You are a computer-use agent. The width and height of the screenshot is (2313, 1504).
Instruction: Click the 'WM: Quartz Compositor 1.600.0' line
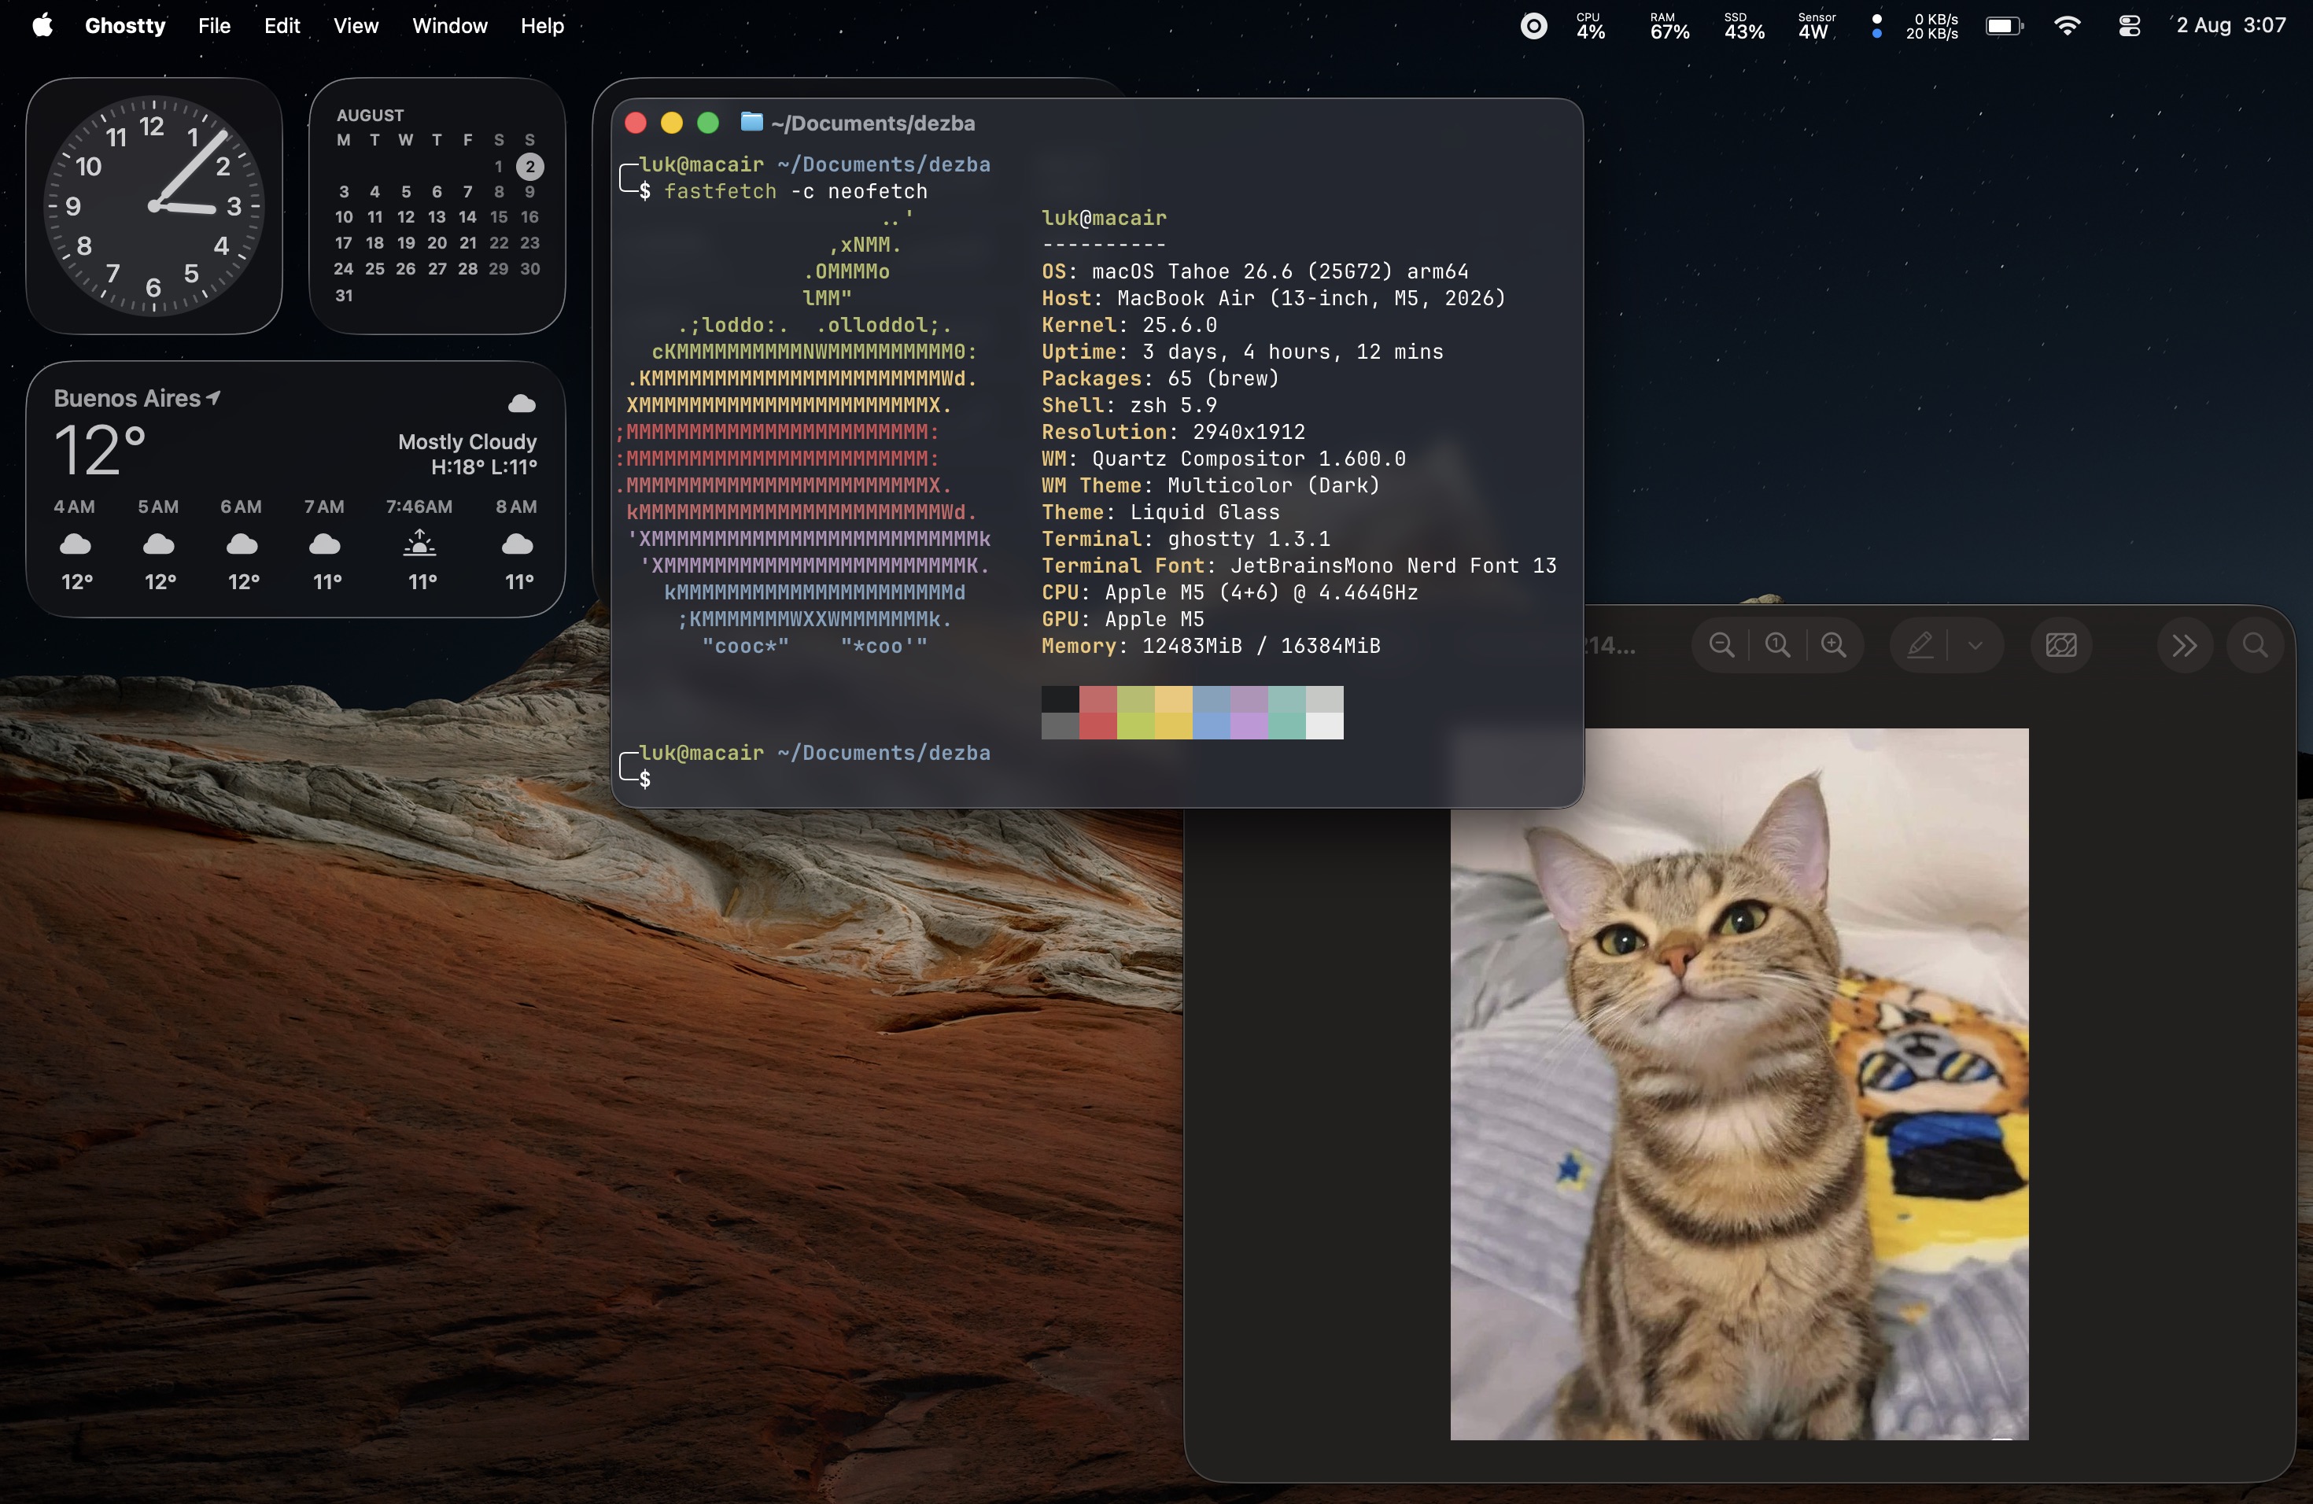(x=1223, y=459)
